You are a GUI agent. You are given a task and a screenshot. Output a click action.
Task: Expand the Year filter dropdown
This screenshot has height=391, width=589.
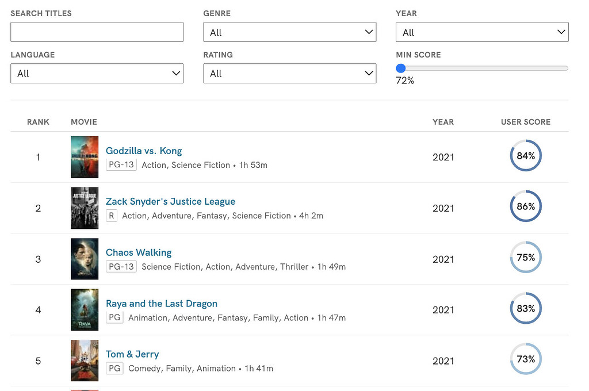pyautogui.click(x=482, y=32)
